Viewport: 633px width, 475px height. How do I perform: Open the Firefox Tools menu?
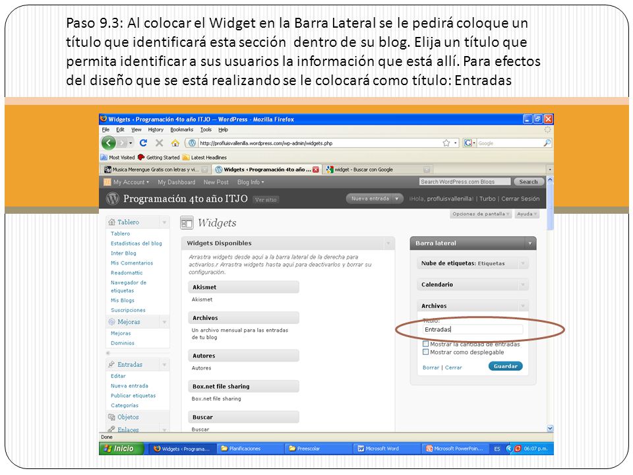pyautogui.click(x=206, y=130)
